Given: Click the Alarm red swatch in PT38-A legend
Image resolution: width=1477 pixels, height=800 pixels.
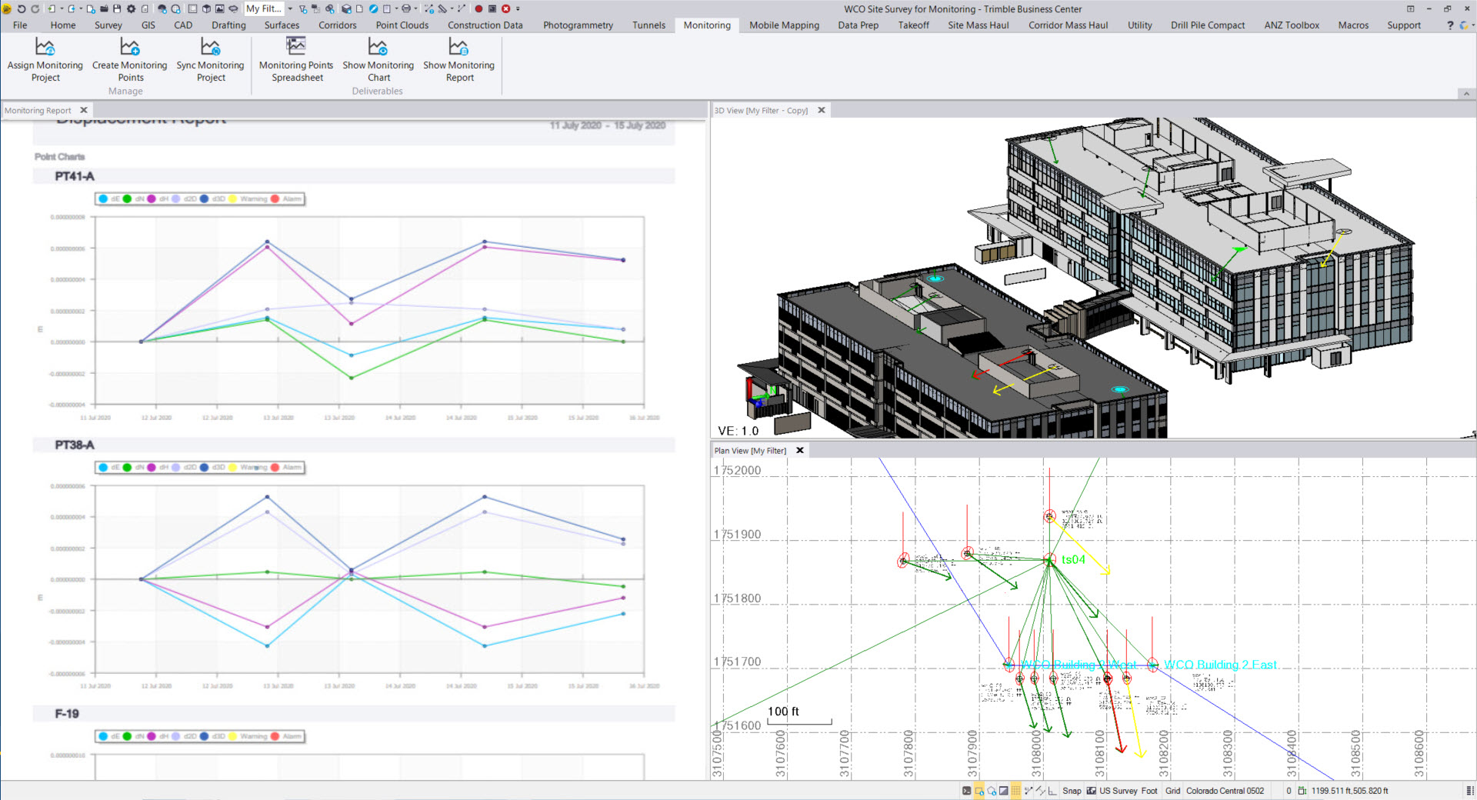Looking at the screenshot, I should pyautogui.click(x=275, y=468).
